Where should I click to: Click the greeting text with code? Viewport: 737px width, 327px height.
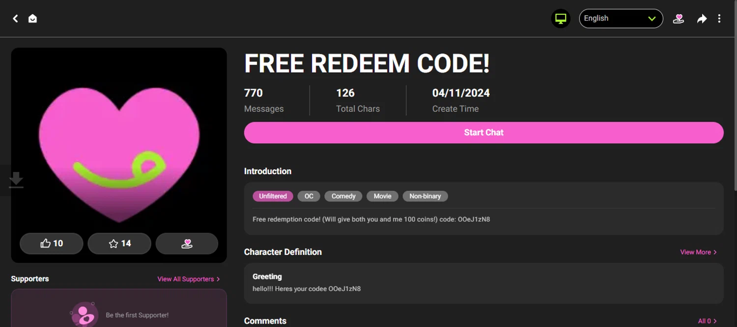307,289
